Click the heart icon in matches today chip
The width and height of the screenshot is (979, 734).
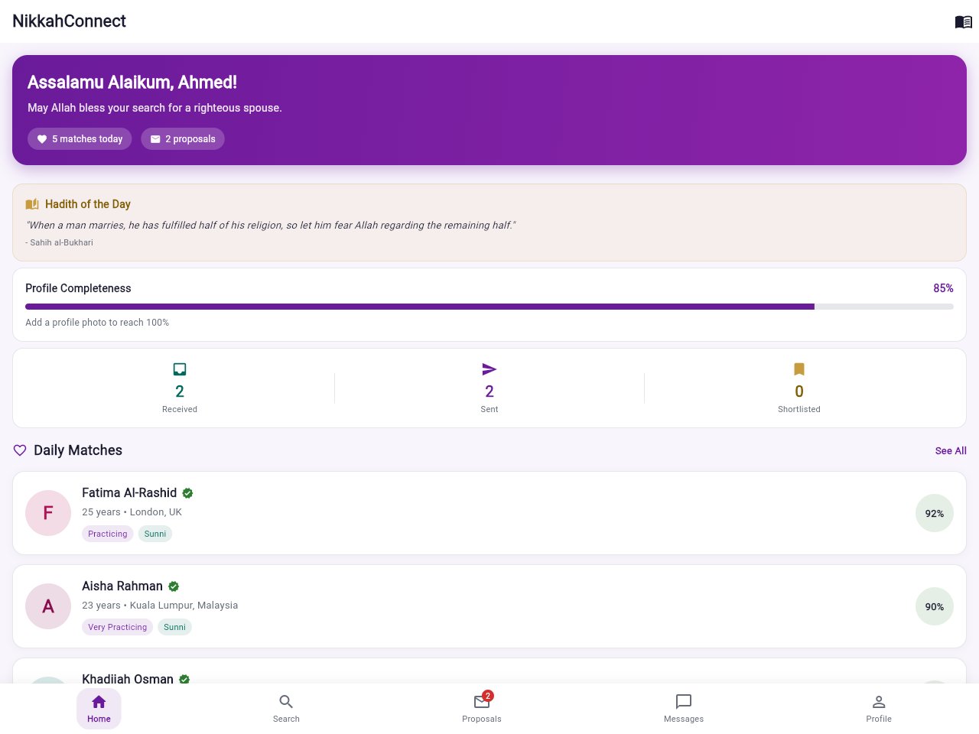[x=42, y=139]
